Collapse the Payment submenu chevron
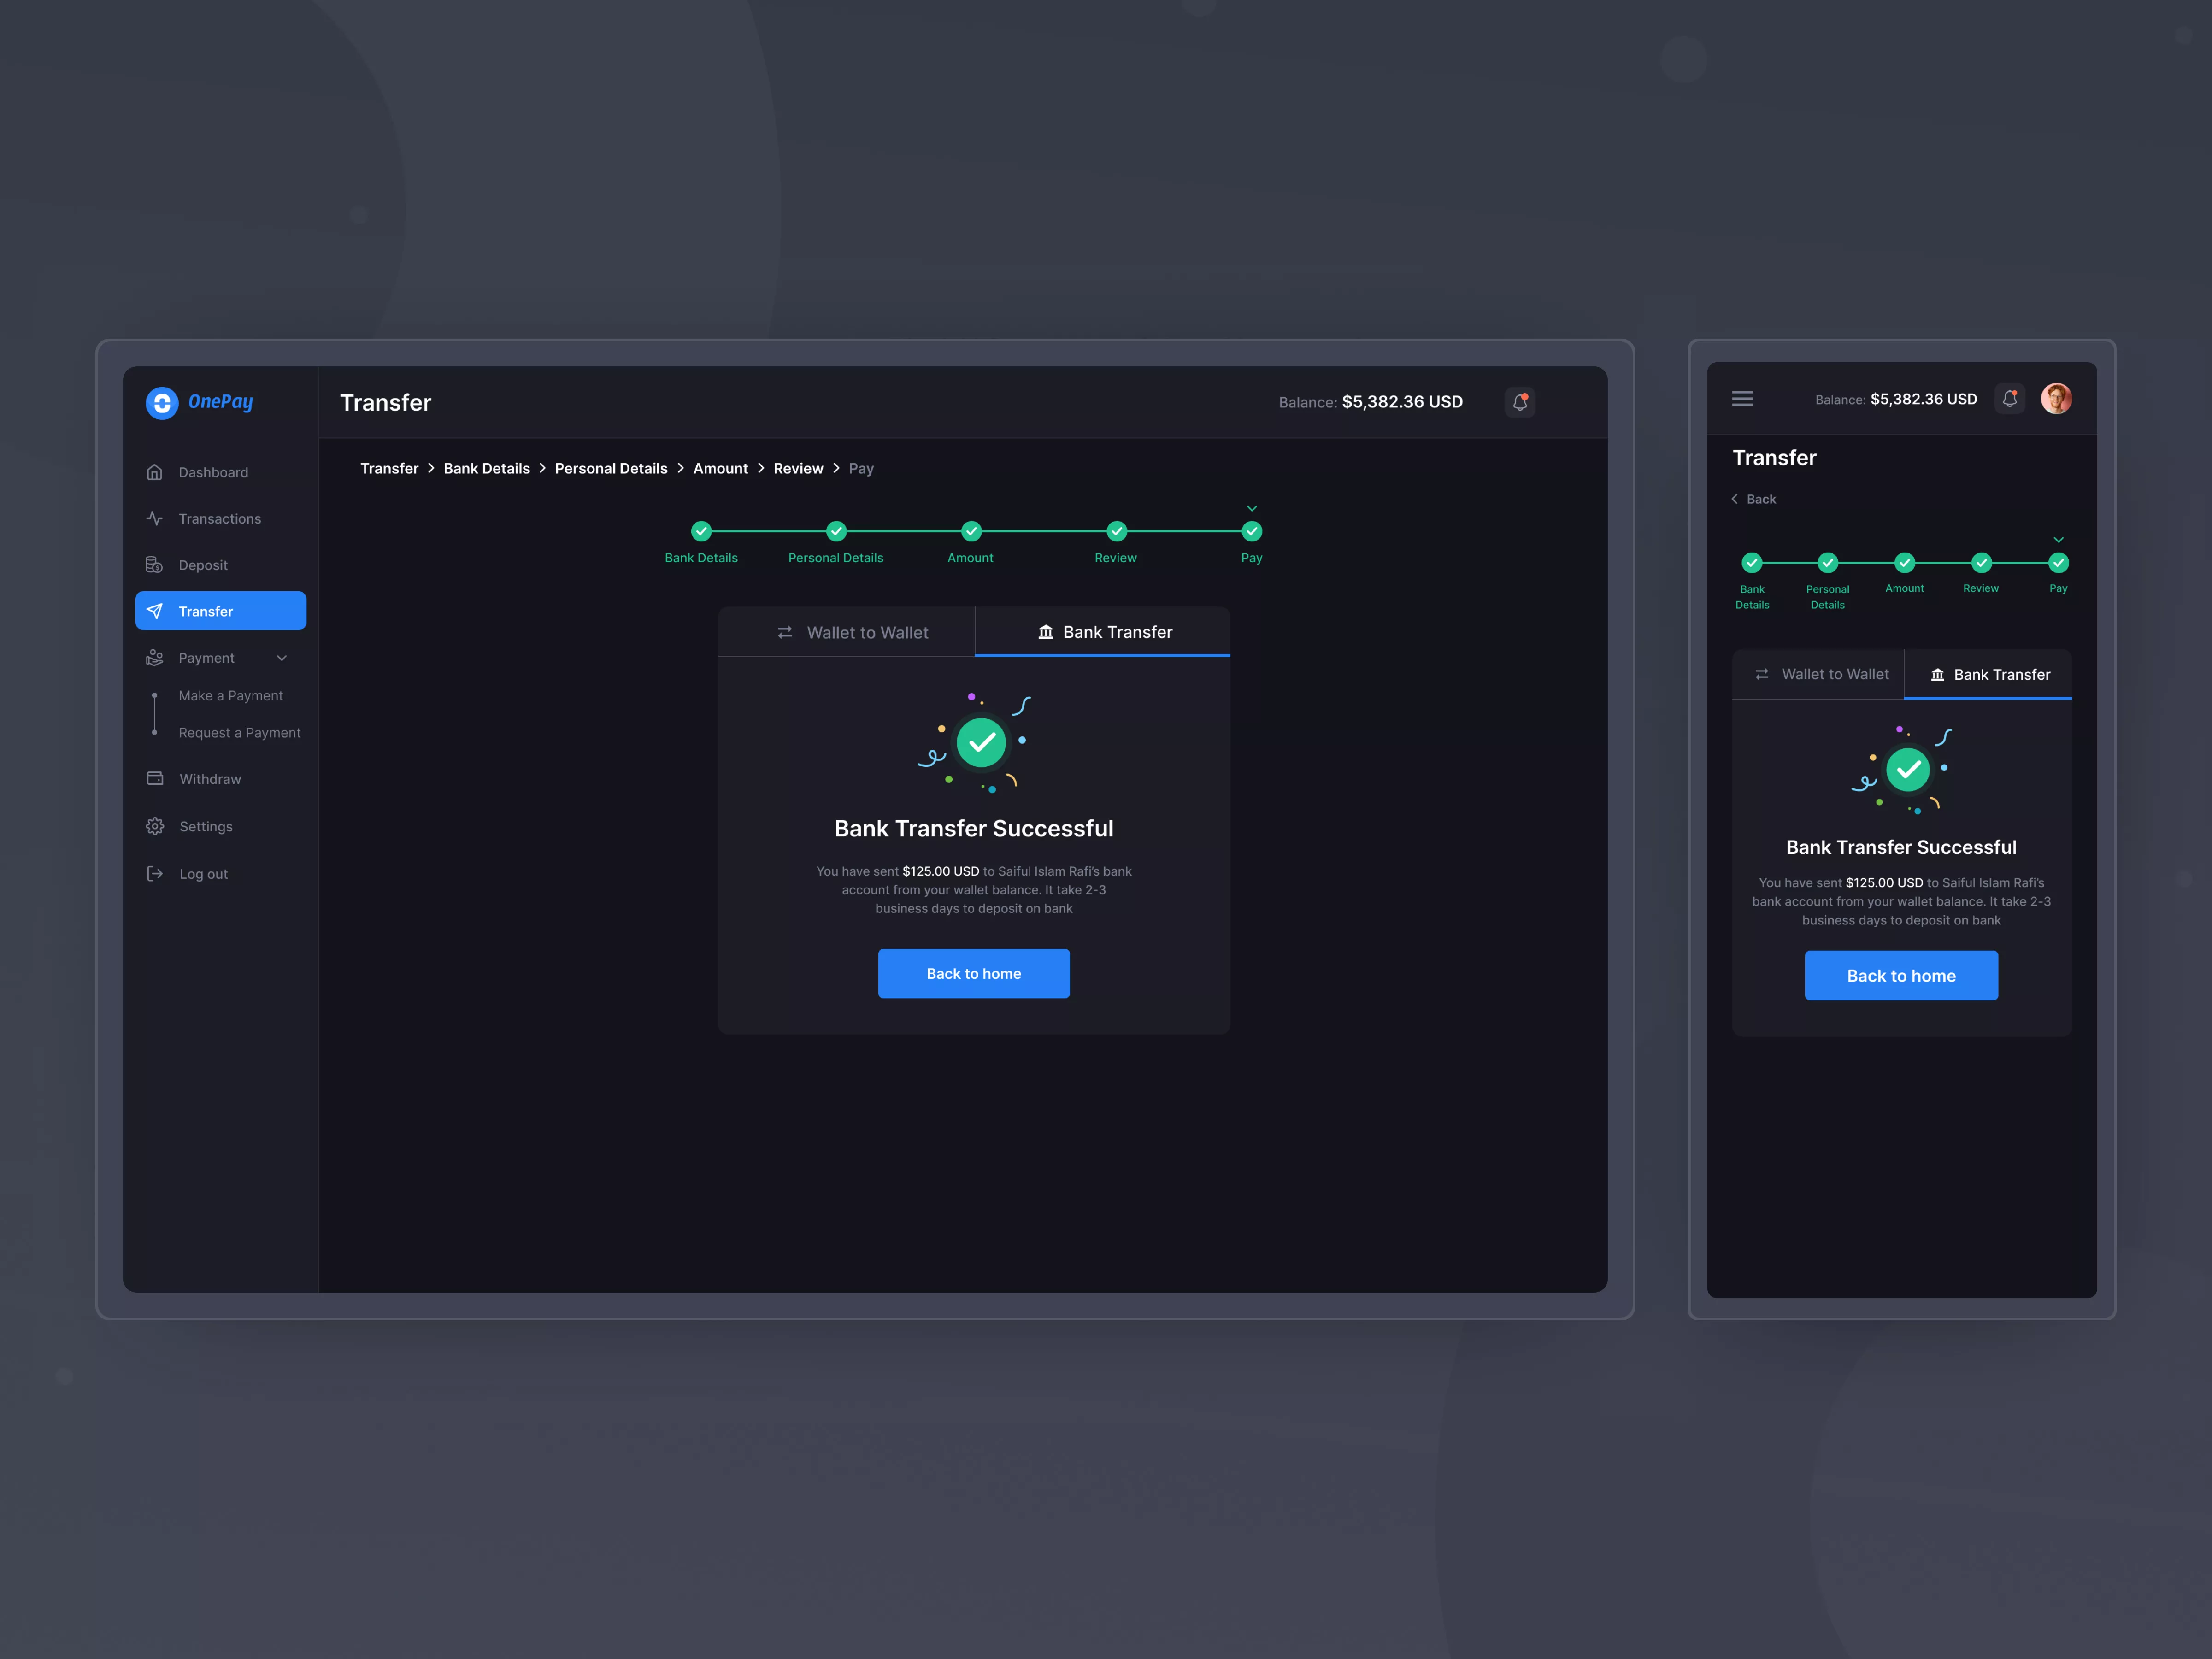The width and height of the screenshot is (2212, 1659). (282, 658)
